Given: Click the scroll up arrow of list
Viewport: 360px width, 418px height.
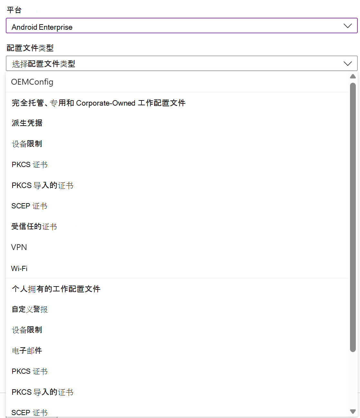Looking at the screenshot, I should [353, 76].
